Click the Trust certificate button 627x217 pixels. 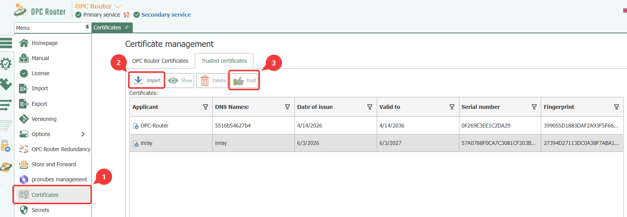tap(244, 81)
